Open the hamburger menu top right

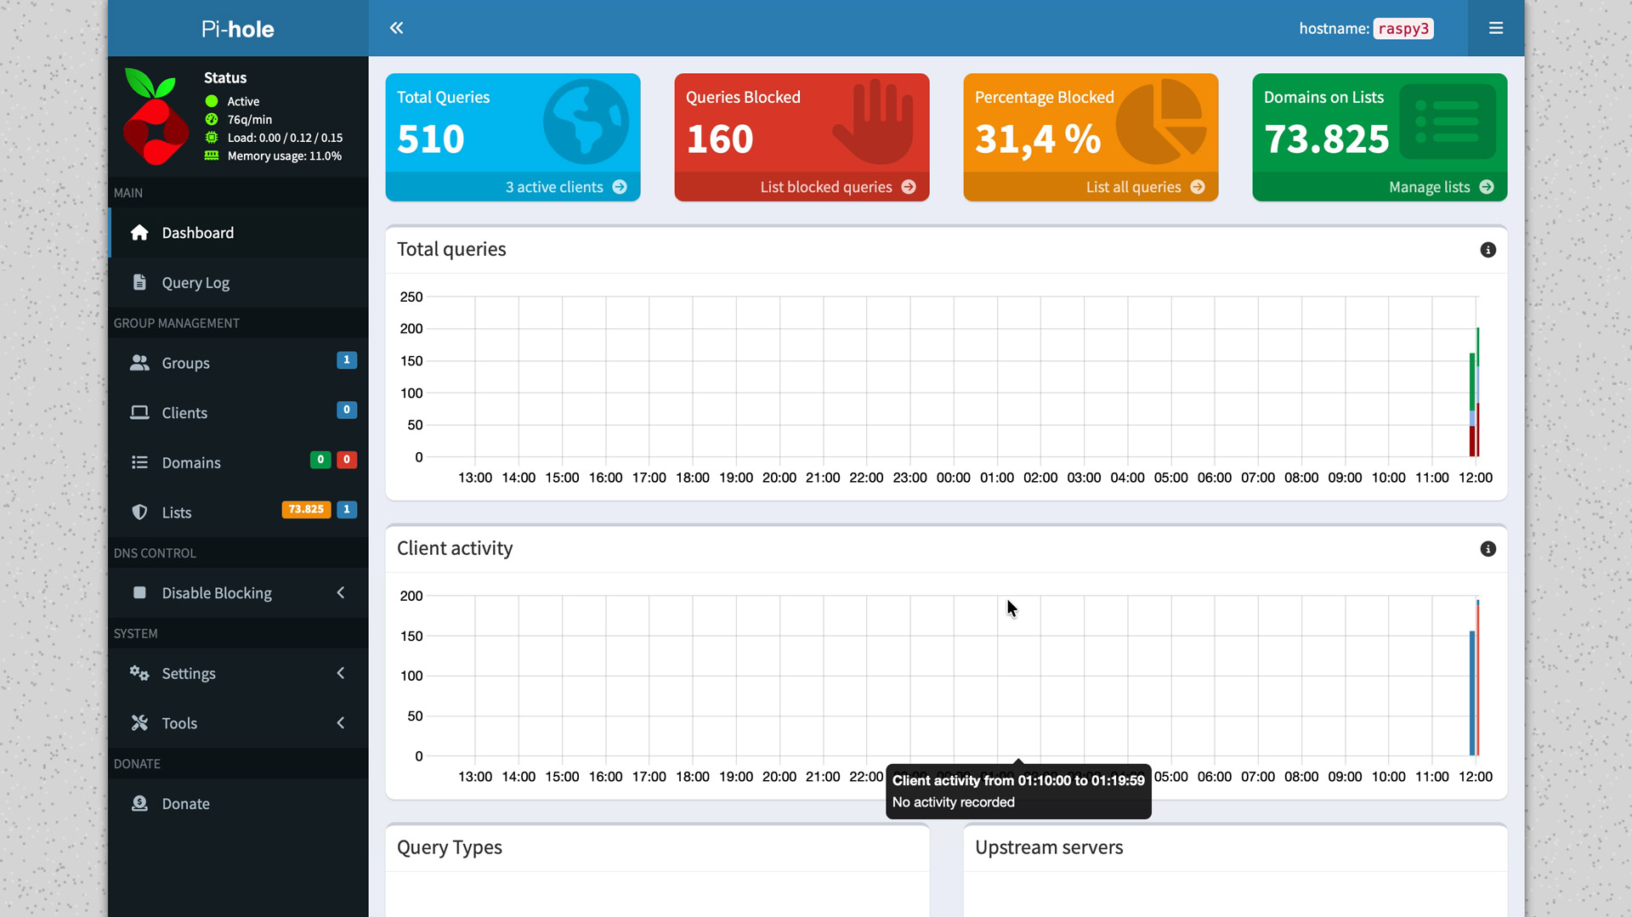tap(1495, 27)
